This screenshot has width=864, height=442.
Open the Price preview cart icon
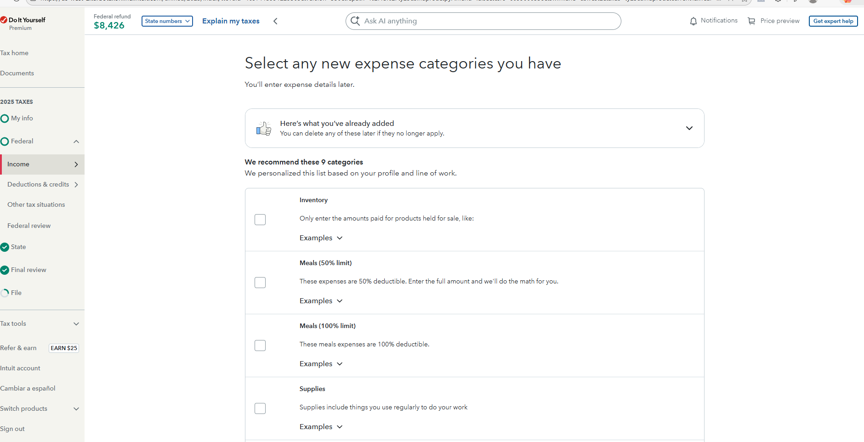[751, 21]
